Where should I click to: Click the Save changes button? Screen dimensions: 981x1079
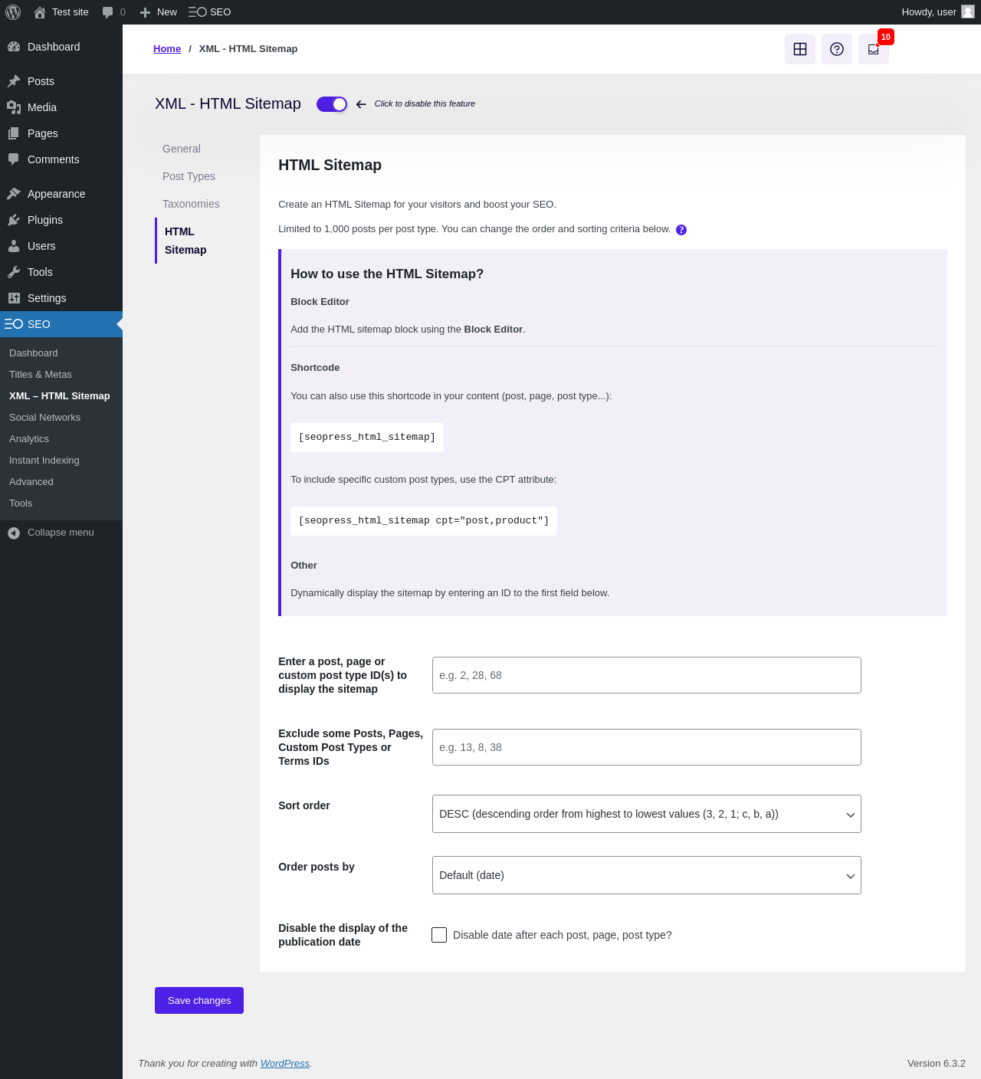point(199,1001)
